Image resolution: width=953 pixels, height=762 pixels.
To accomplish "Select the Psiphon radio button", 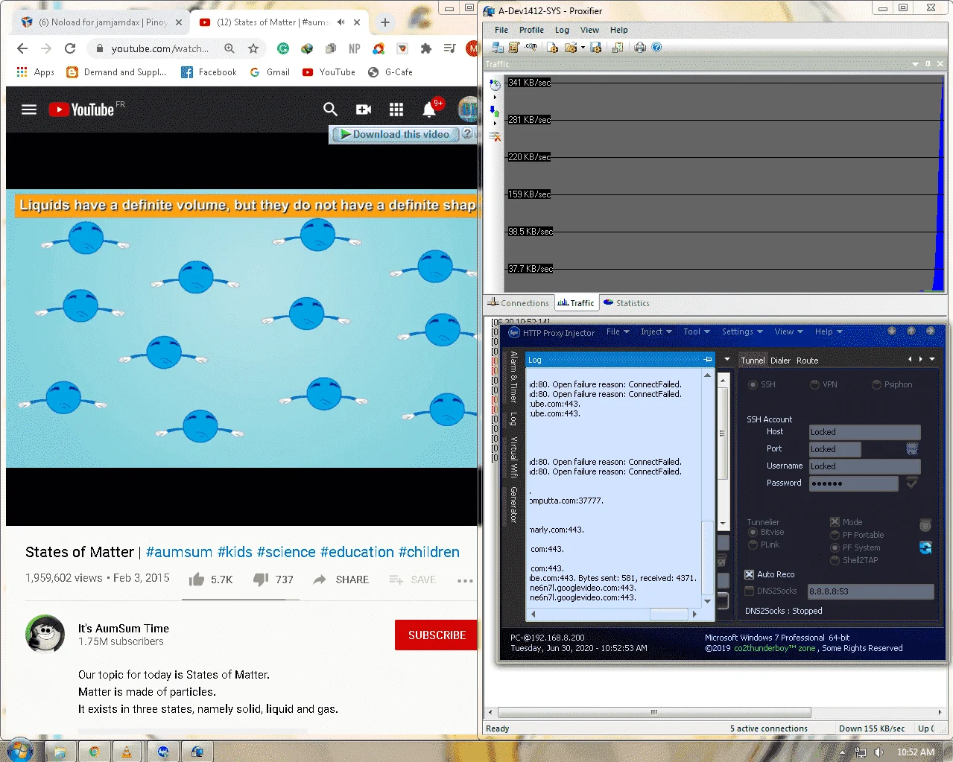I will pos(877,385).
